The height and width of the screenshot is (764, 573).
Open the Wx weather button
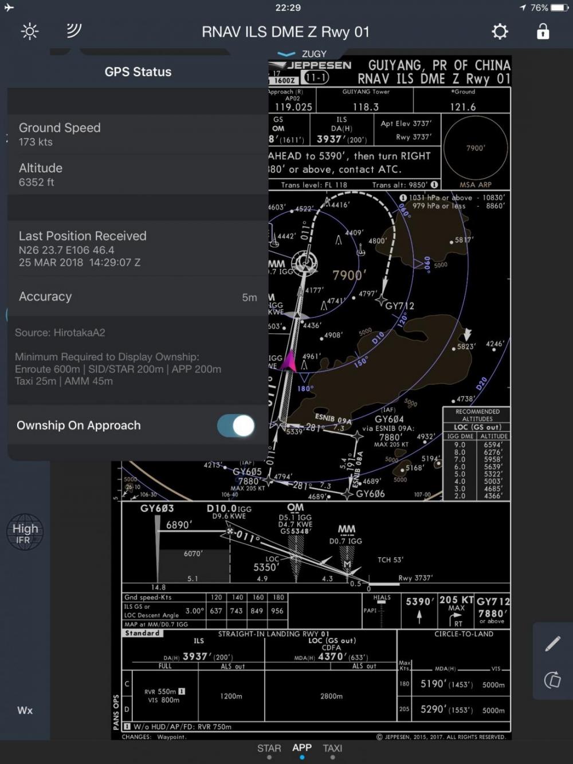click(x=25, y=710)
